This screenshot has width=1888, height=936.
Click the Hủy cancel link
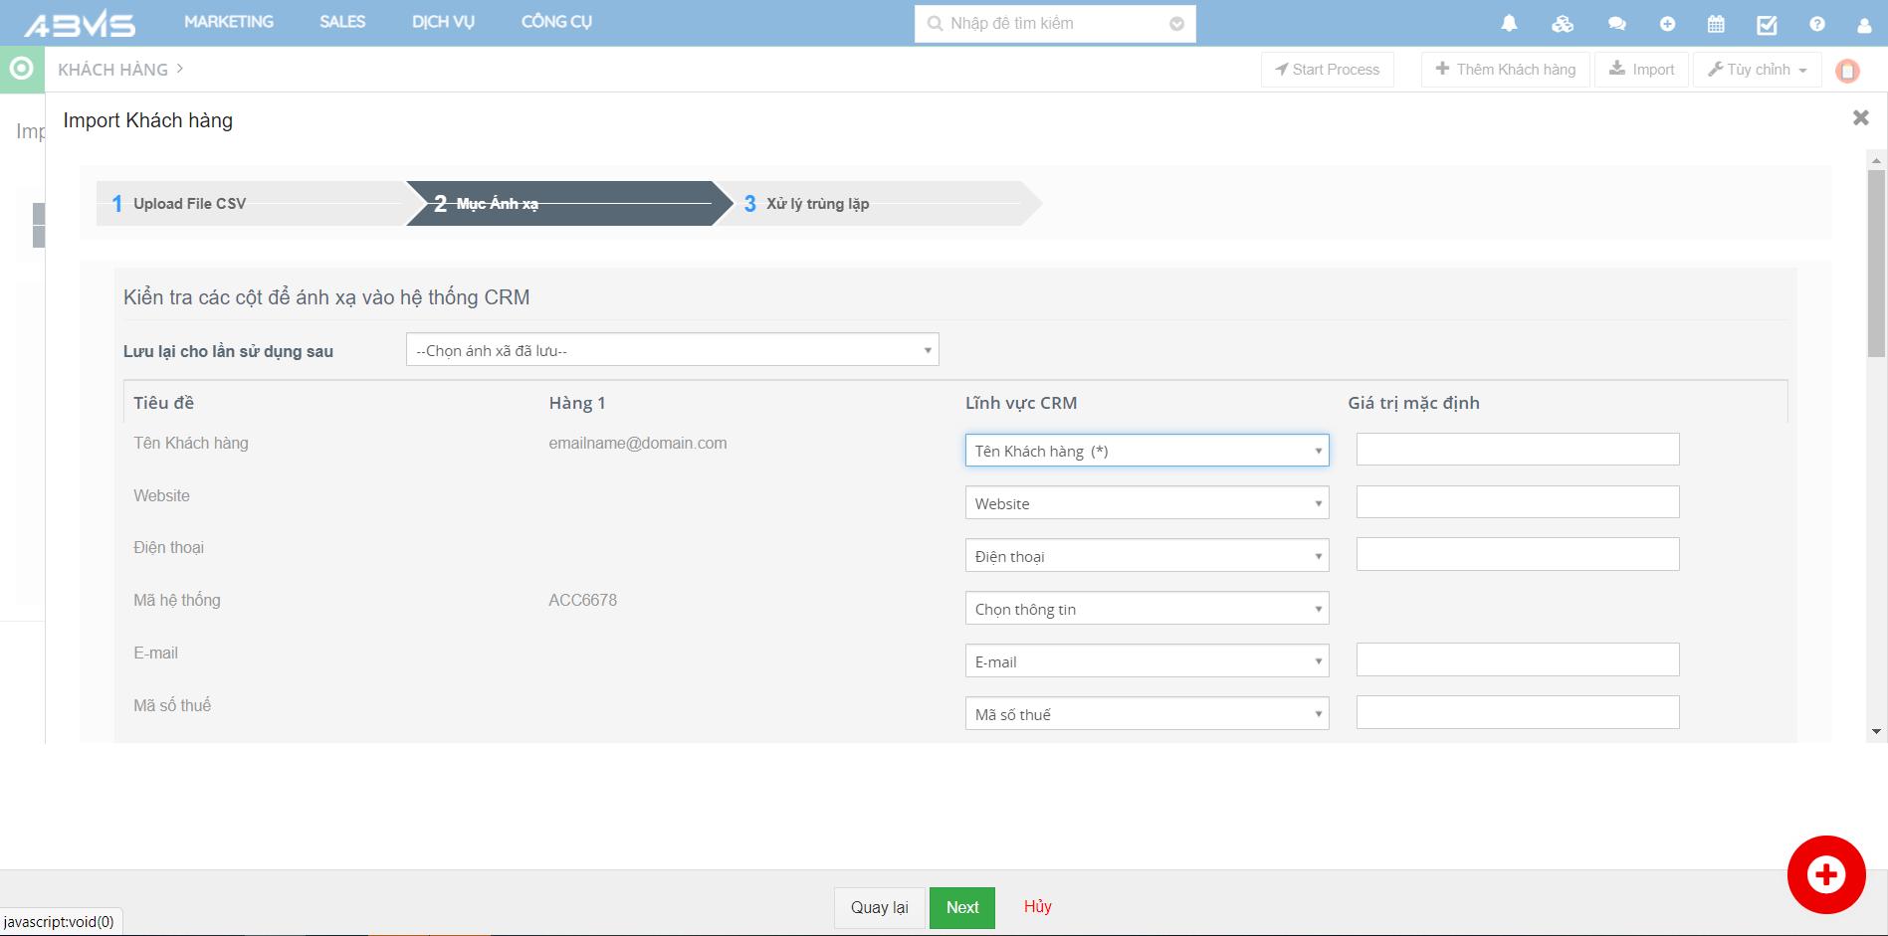click(1037, 906)
